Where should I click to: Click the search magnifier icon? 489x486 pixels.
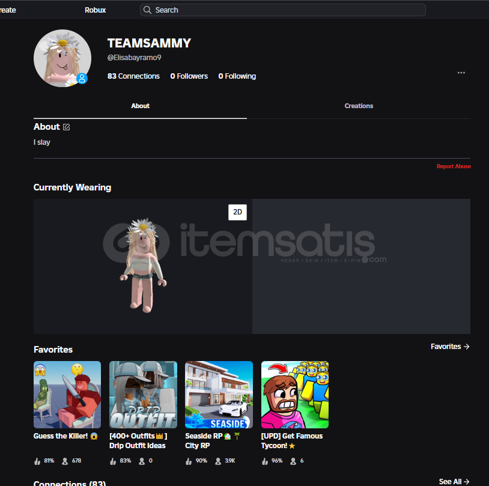[147, 10]
